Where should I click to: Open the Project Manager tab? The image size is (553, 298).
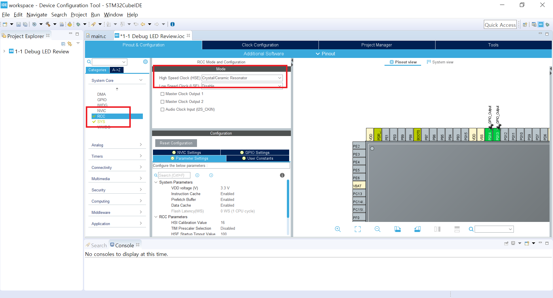click(x=377, y=45)
